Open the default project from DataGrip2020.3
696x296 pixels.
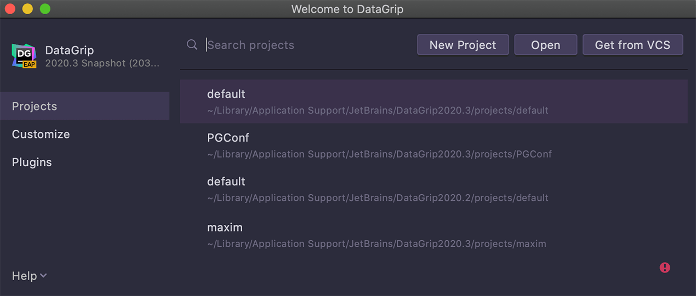(433, 102)
